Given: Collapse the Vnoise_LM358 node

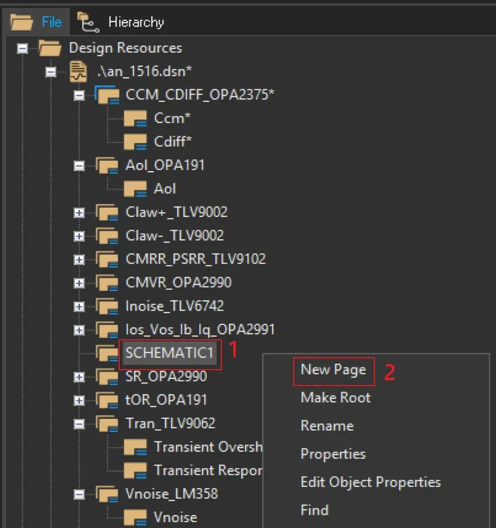Looking at the screenshot, I should tap(79, 495).
